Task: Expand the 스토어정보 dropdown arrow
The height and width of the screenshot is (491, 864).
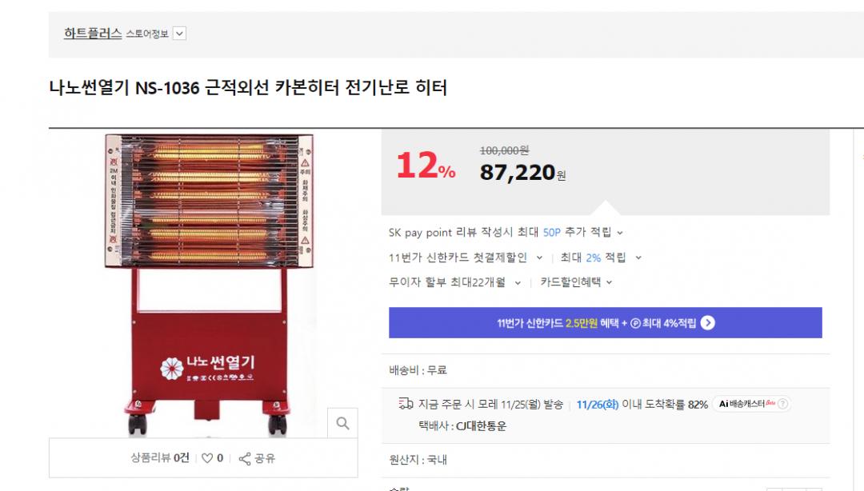Action: pos(179,34)
